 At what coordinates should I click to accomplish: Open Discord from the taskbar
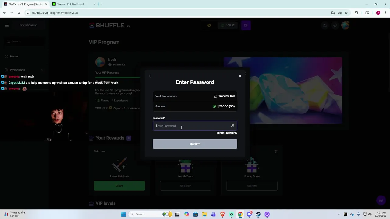(249, 214)
